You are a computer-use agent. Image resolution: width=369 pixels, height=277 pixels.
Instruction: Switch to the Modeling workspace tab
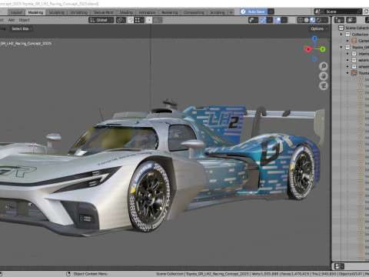(35, 12)
